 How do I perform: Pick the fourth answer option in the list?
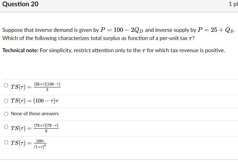[x=6, y=127]
